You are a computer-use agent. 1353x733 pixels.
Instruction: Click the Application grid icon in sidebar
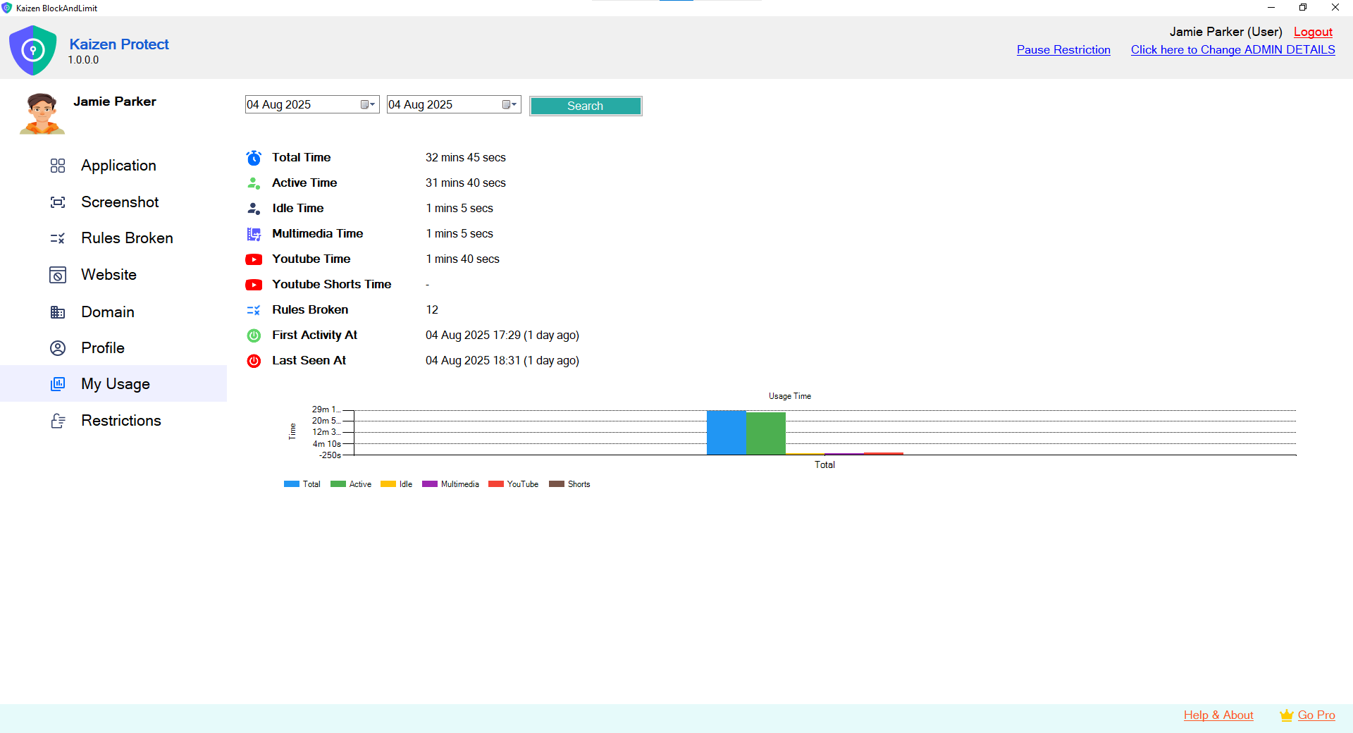[x=58, y=166]
